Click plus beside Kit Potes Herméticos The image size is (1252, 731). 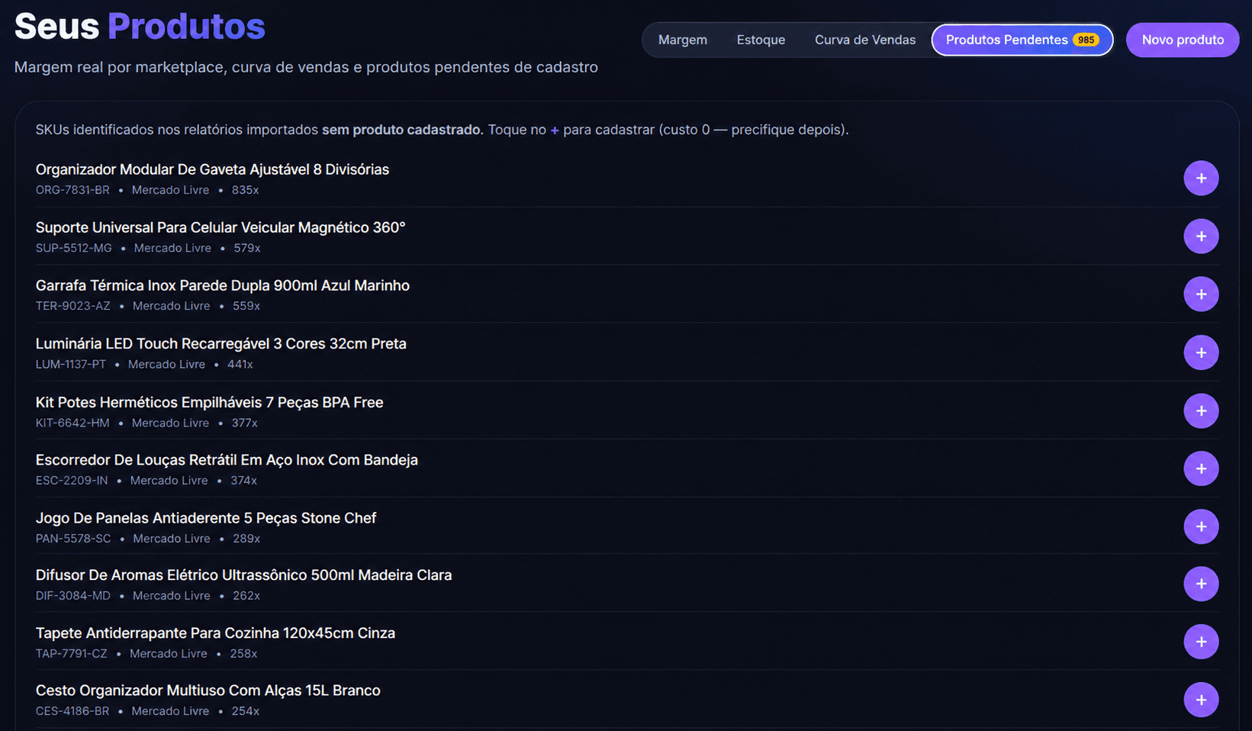coord(1201,411)
